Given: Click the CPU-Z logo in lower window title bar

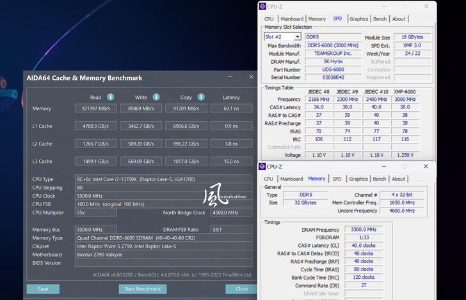Looking at the screenshot, I should [x=262, y=167].
